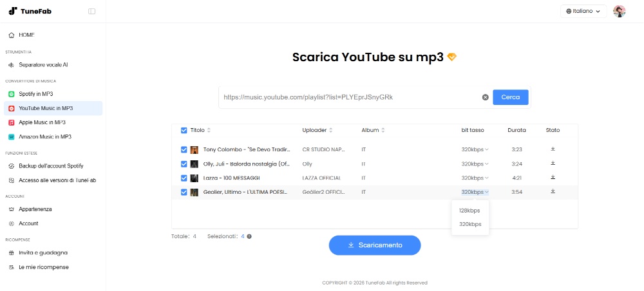Click the info icon next to Selezionati
The height and width of the screenshot is (291, 644).
(249, 236)
